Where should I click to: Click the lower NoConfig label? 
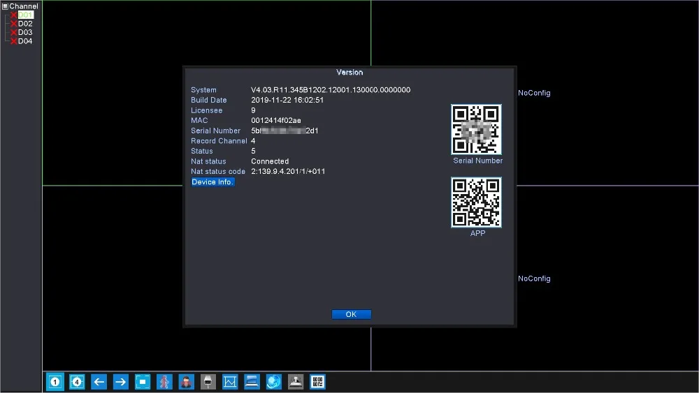click(x=534, y=279)
